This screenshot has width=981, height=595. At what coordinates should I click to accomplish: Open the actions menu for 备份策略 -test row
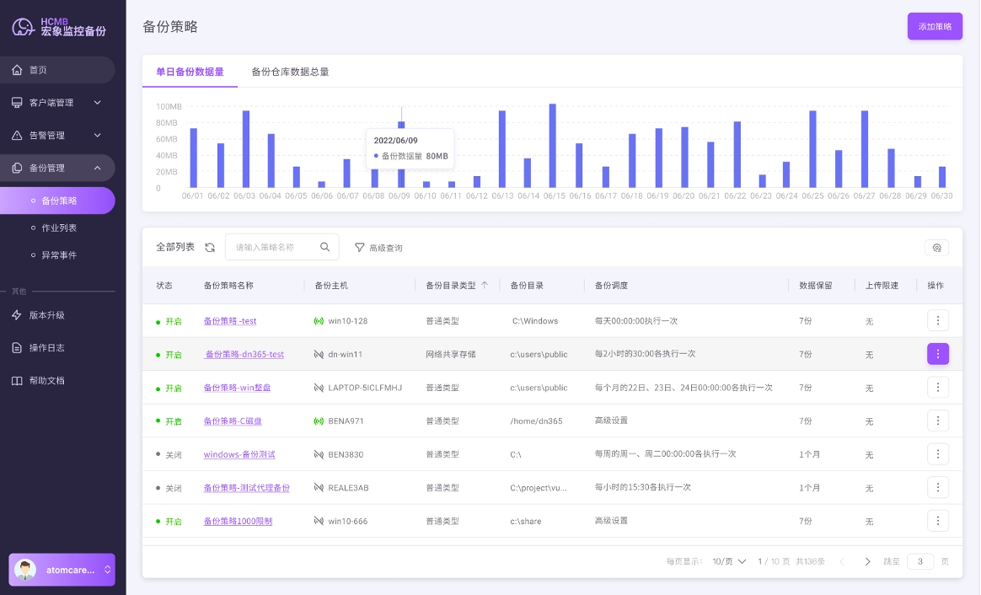click(x=937, y=320)
